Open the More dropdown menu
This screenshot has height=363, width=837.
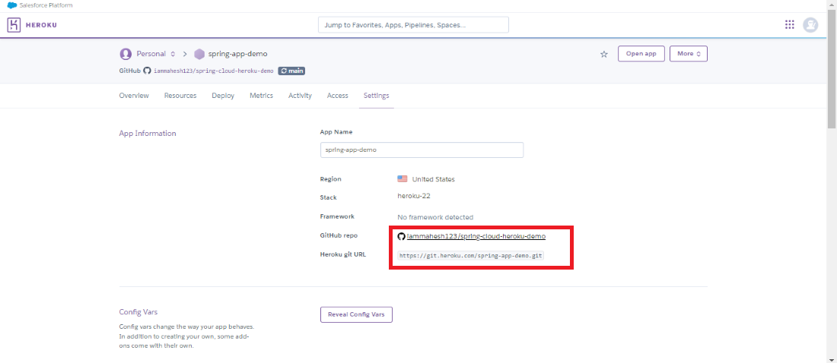click(689, 54)
